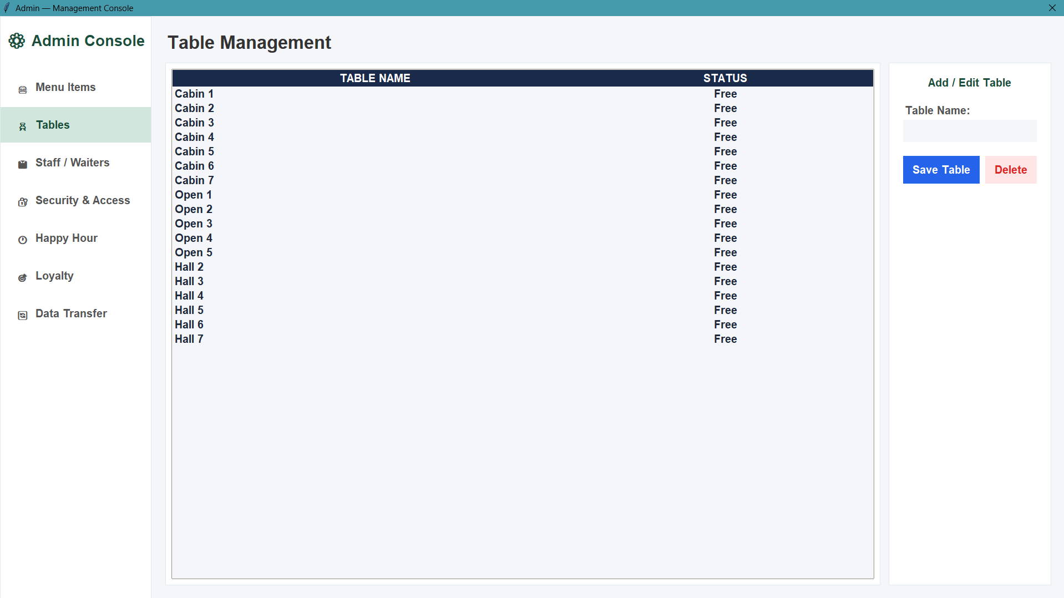1064x598 pixels.
Task: Select the Hall 3 row
Action: coord(523,281)
